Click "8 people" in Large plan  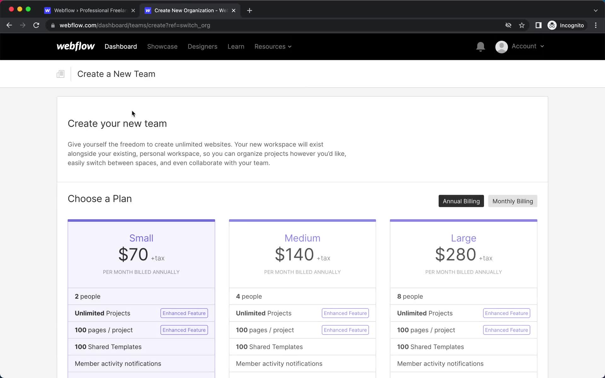pos(410,296)
